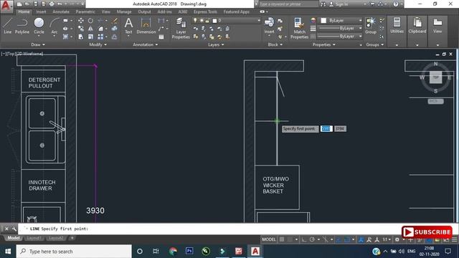Select the Erase tool

(x=115, y=21)
